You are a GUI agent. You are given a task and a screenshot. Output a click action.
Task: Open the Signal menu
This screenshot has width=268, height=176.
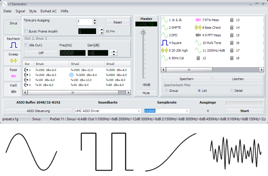point(20,11)
